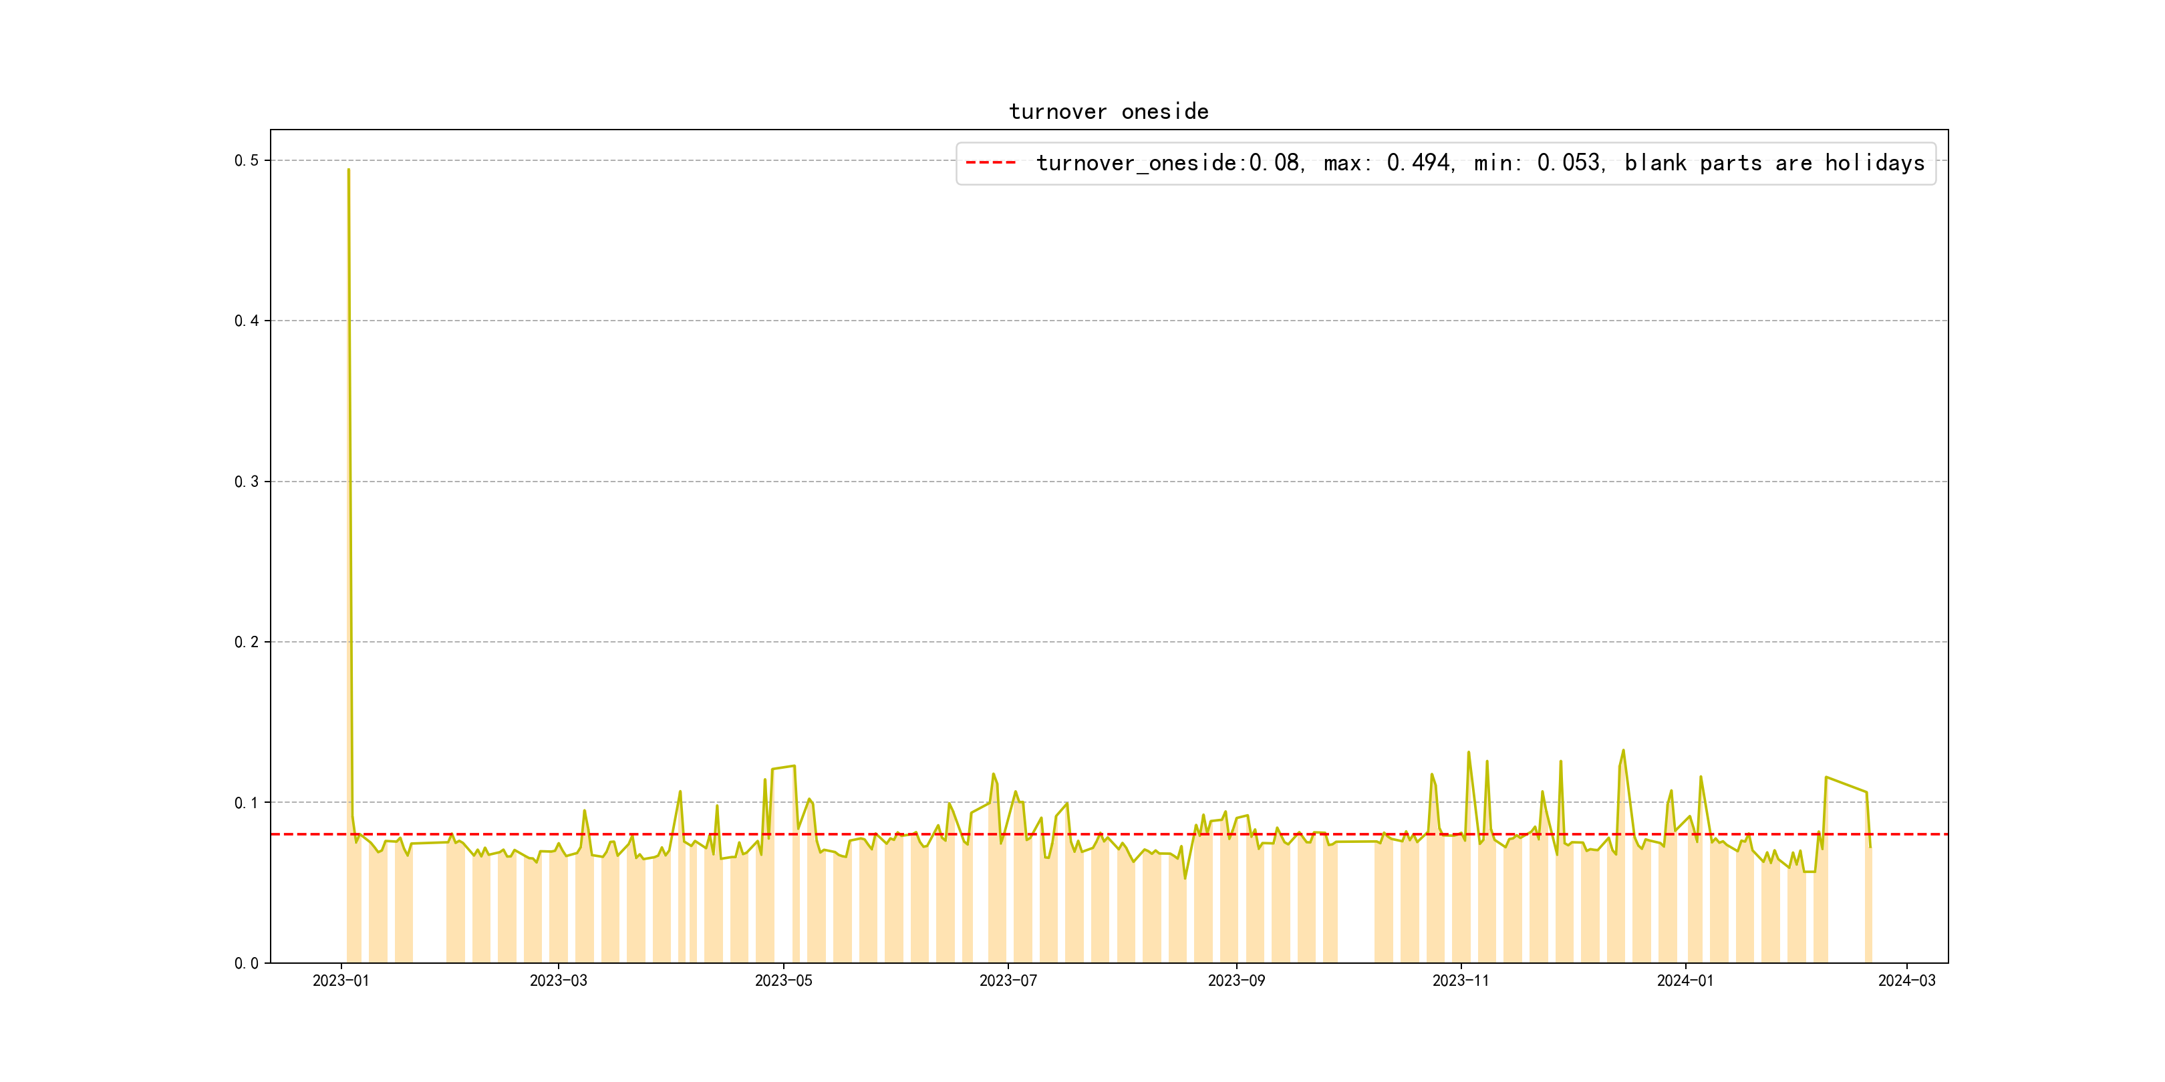Click the 0.5 y-axis tick label
The image size is (2165, 1082).
pyautogui.click(x=247, y=160)
